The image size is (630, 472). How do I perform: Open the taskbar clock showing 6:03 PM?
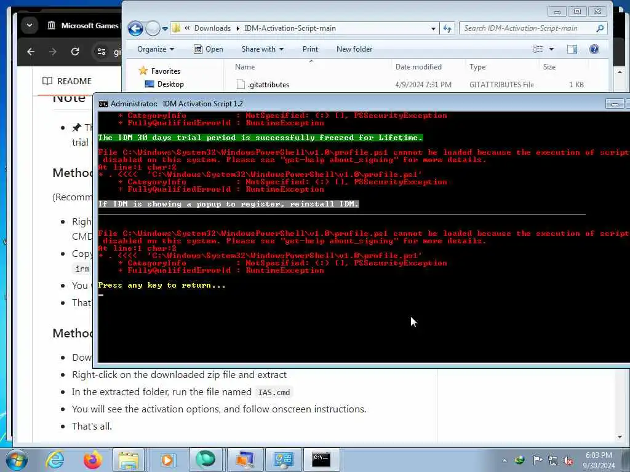[x=599, y=460]
